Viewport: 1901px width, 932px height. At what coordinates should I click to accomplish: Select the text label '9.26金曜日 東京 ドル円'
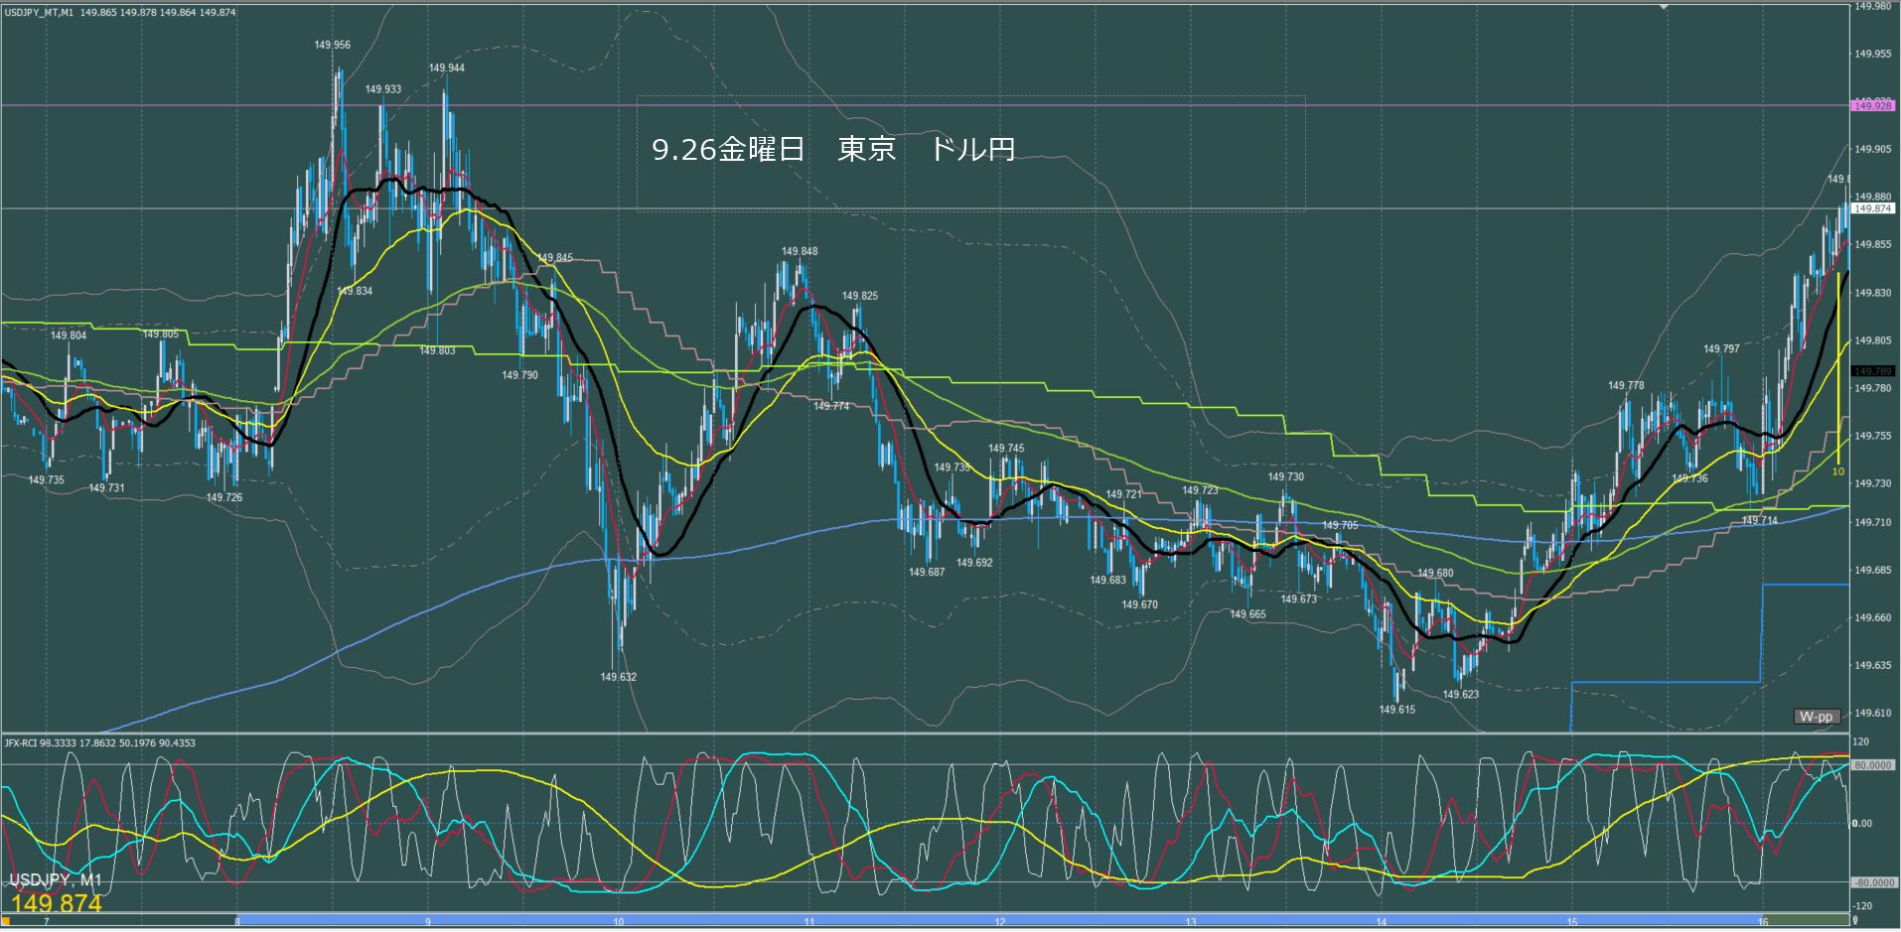(x=832, y=149)
